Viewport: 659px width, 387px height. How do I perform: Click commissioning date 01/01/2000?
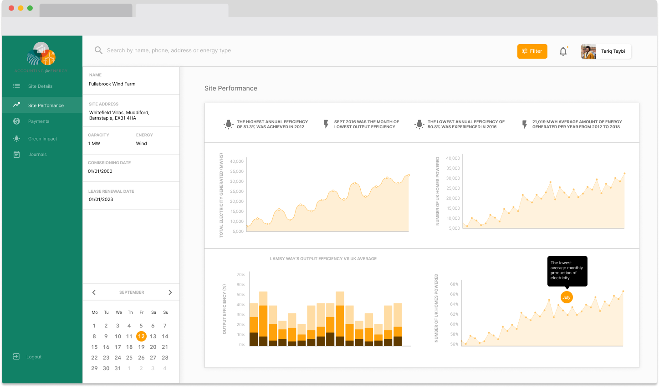coord(100,171)
